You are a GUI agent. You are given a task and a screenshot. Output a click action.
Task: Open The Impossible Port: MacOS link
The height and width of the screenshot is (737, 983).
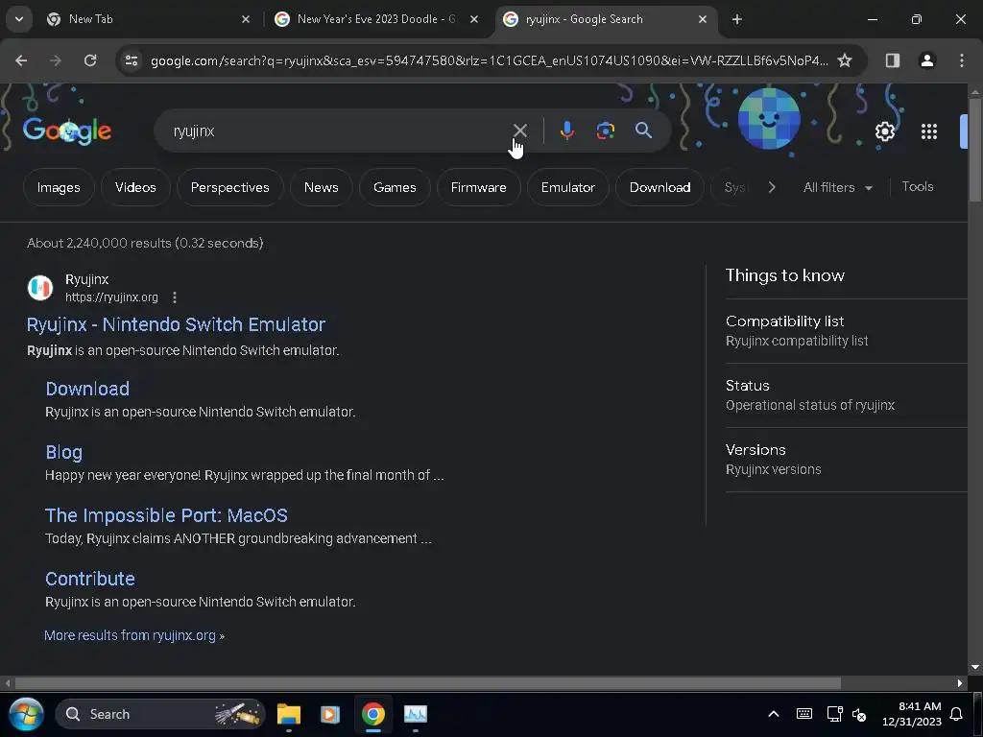pos(166,515)
